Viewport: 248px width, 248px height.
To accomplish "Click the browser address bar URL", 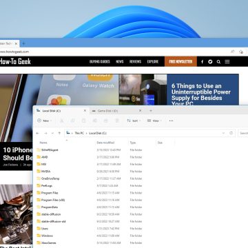I will [14, 52].
